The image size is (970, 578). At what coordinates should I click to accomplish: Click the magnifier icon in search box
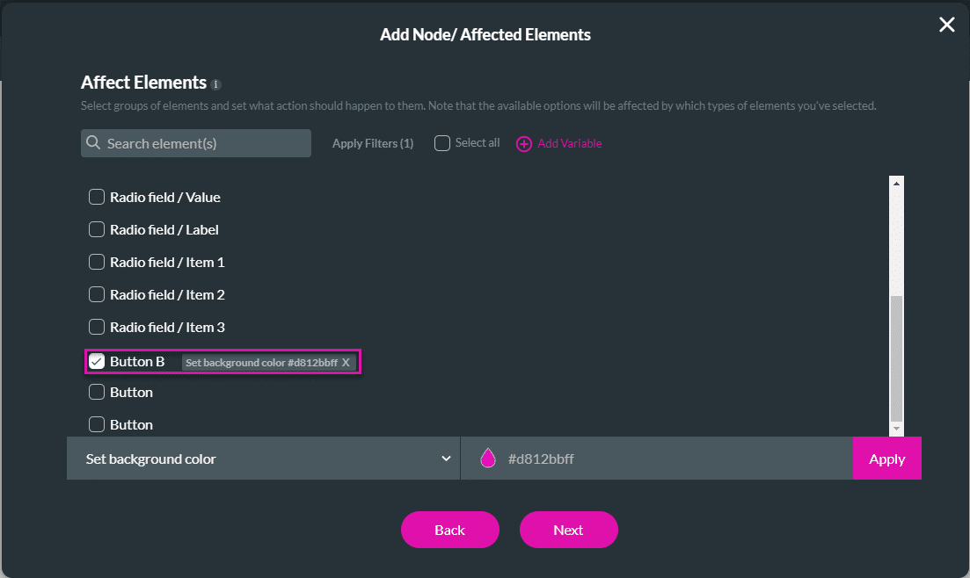[x=93, y=143]
